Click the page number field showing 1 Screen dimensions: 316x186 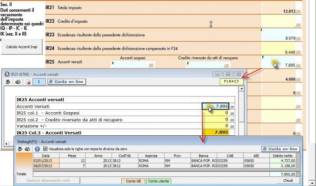click(39, 82)
